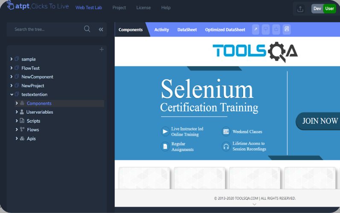This screenshot has width=340, height=213.
Task: Click the Apis cubes icon
Action: [x=22, y=138]
